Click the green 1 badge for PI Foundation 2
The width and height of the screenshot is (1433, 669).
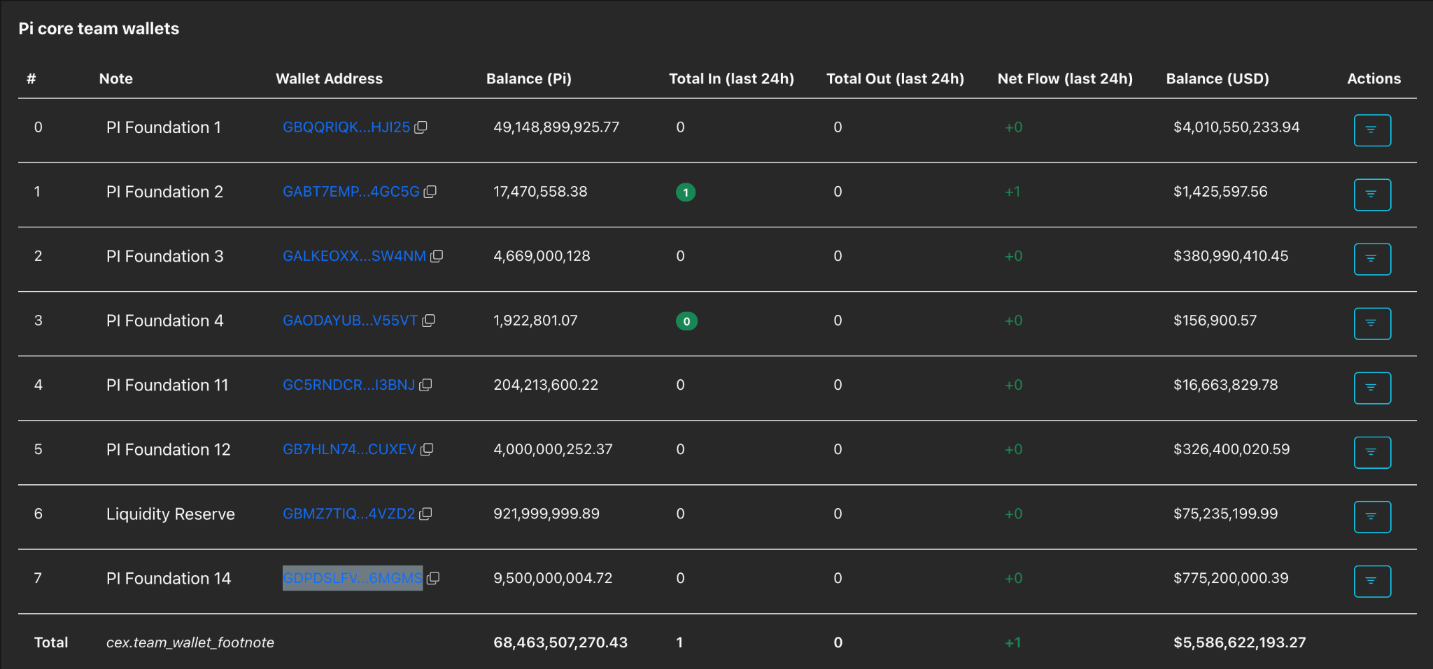(x=686, y=192)
